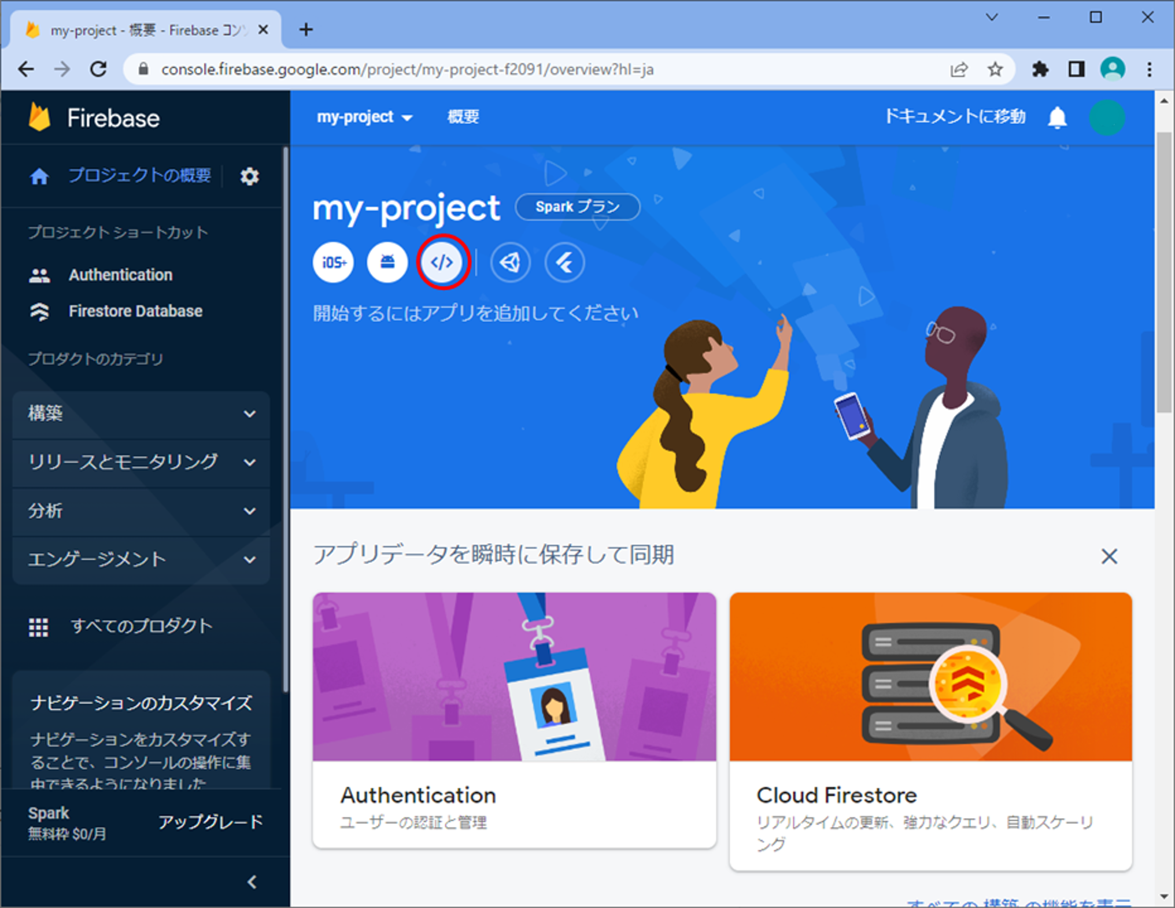This screenshot has width=1175, height=908.
Task: Expand the 構築 category
Action: pos(141,414)
